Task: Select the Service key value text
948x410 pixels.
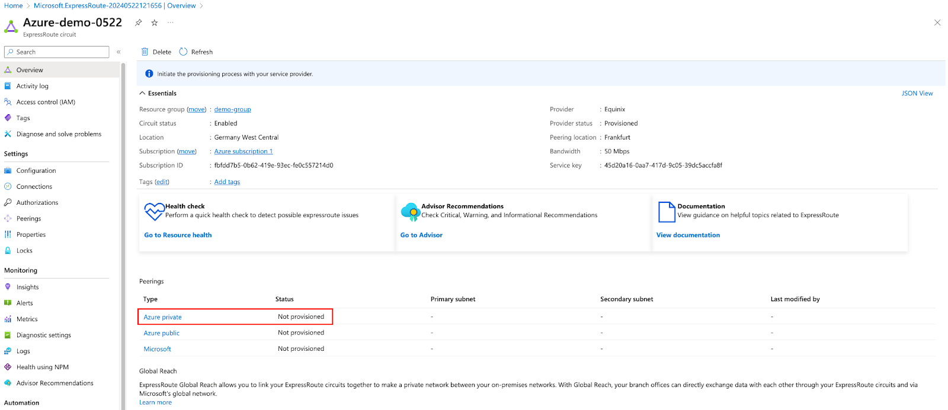Action: tap(663, 166)
